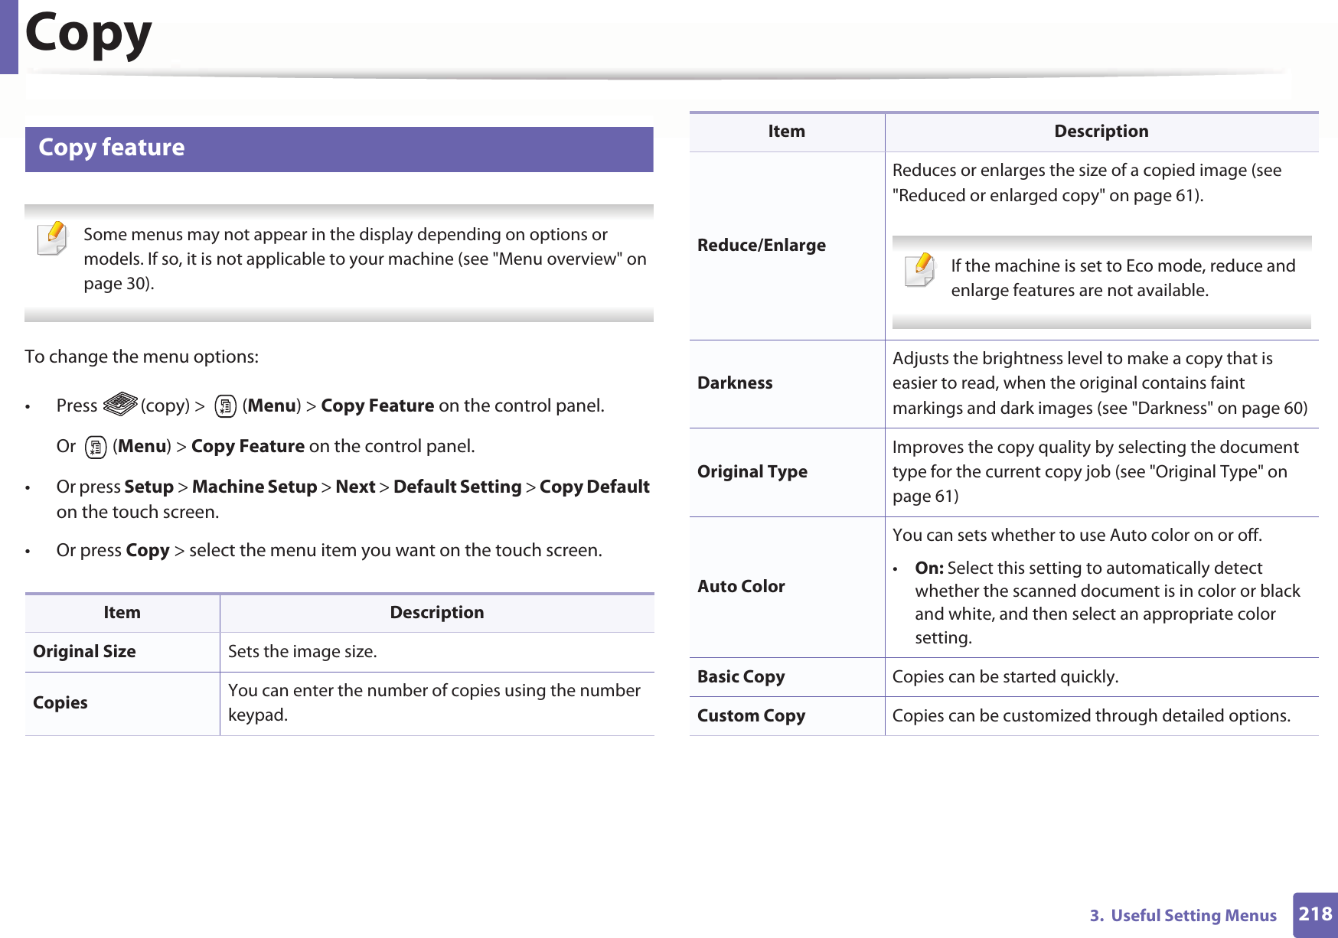Click the left table's 'Item' header
Viewport: 1338px width, 938px height.
(x=122, y=612)
